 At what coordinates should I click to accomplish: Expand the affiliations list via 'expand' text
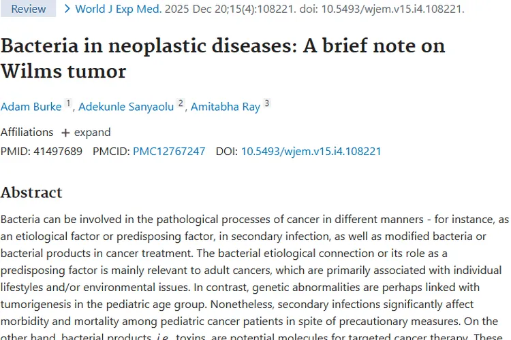pos(92,133)
